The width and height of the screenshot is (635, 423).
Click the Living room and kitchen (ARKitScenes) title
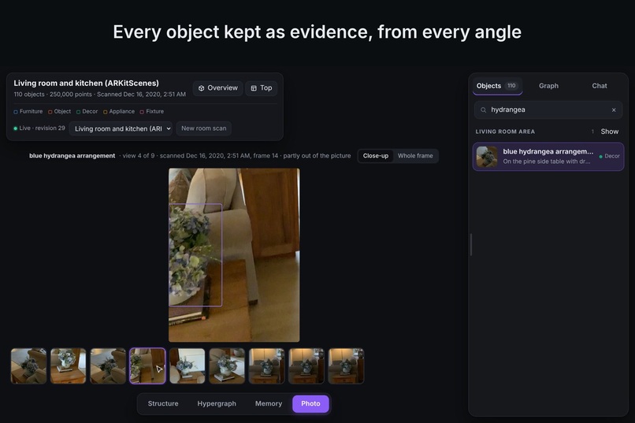(86, 83)
